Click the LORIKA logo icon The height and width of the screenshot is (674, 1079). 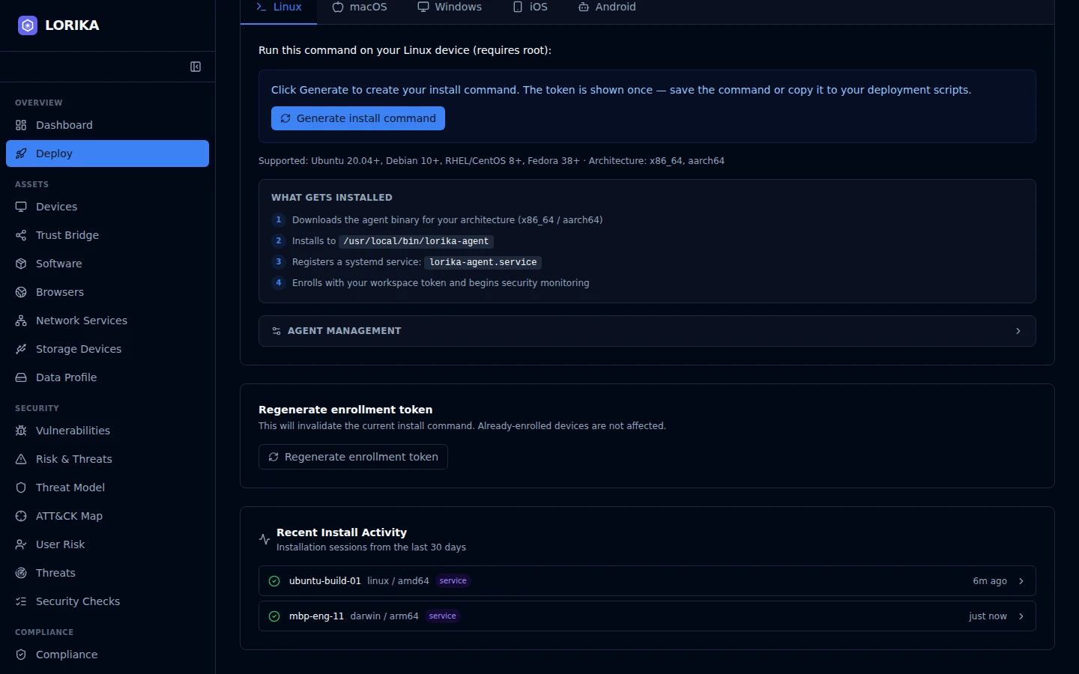[28, 25]
